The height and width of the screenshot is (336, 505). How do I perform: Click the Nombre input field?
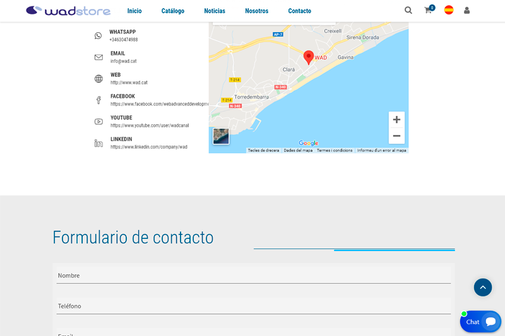pyautogui.click(x=253, y=275)
